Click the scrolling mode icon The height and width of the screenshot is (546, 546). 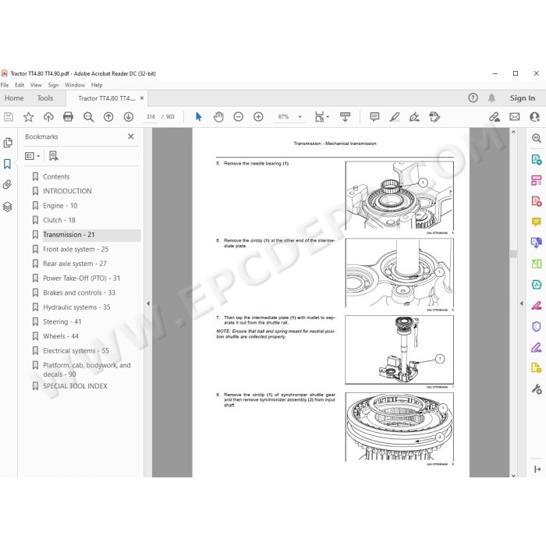345,117
